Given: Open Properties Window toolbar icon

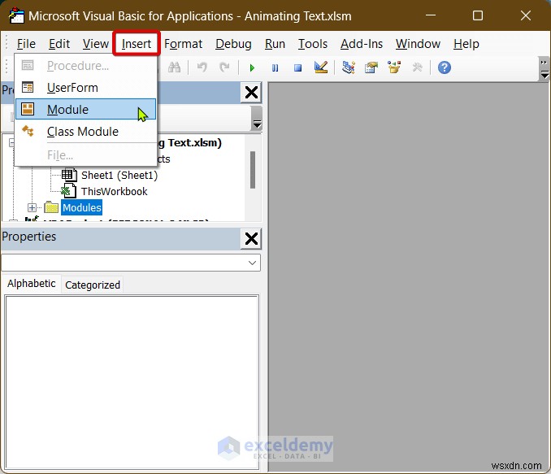Looking at the screenshot, I should point(371,67).
